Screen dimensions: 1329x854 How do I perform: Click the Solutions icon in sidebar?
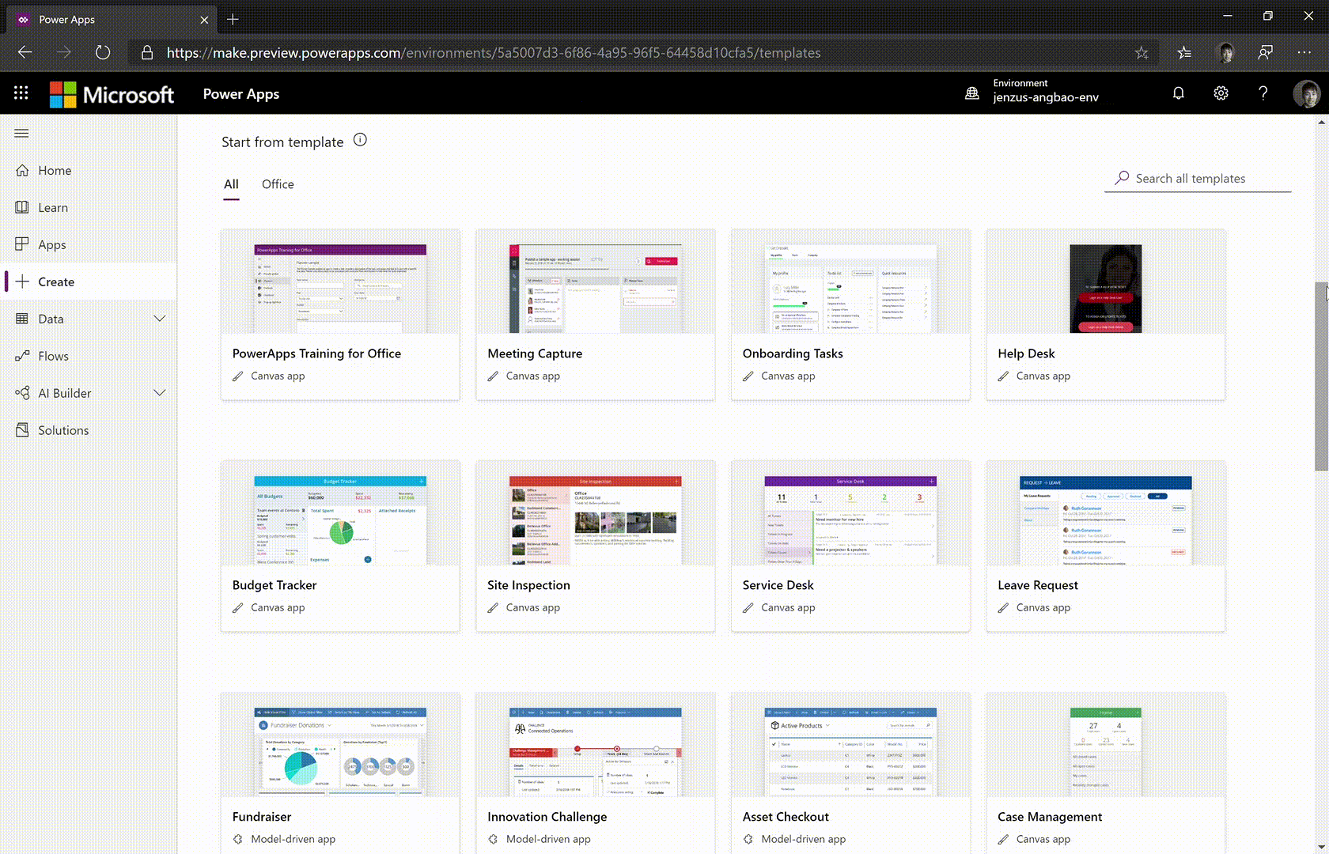22,430
